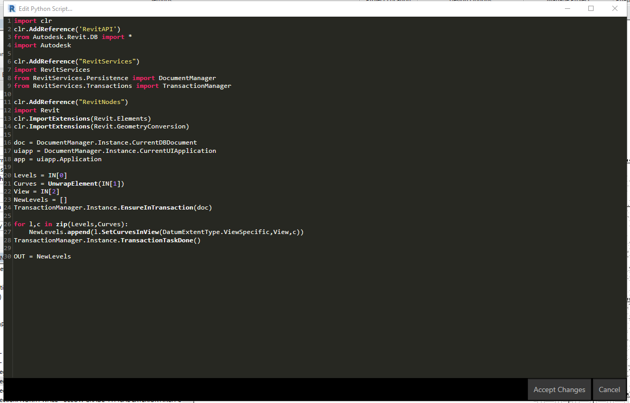Image resolution: width=630 pixels, height=403 pixels.
Task: Click the 'import Autodesk' statement on line 4
Action: click(x=42, y=45)
